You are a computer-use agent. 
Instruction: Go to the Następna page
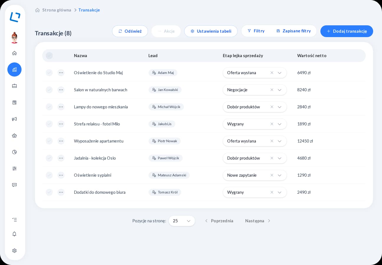click(258, 221)
